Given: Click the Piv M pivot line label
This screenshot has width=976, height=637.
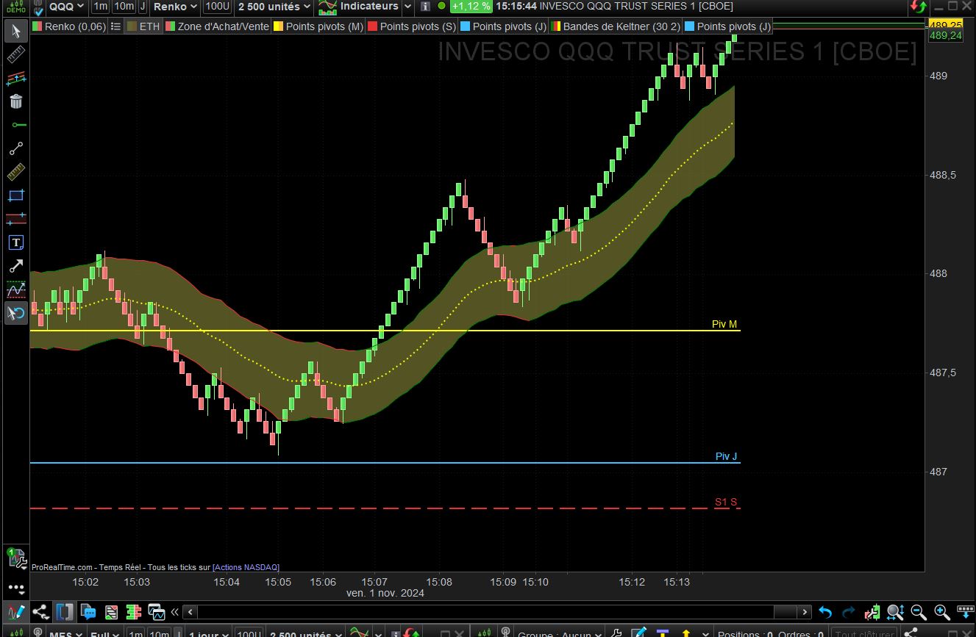Looking at the screenshot, I should 724,324.
